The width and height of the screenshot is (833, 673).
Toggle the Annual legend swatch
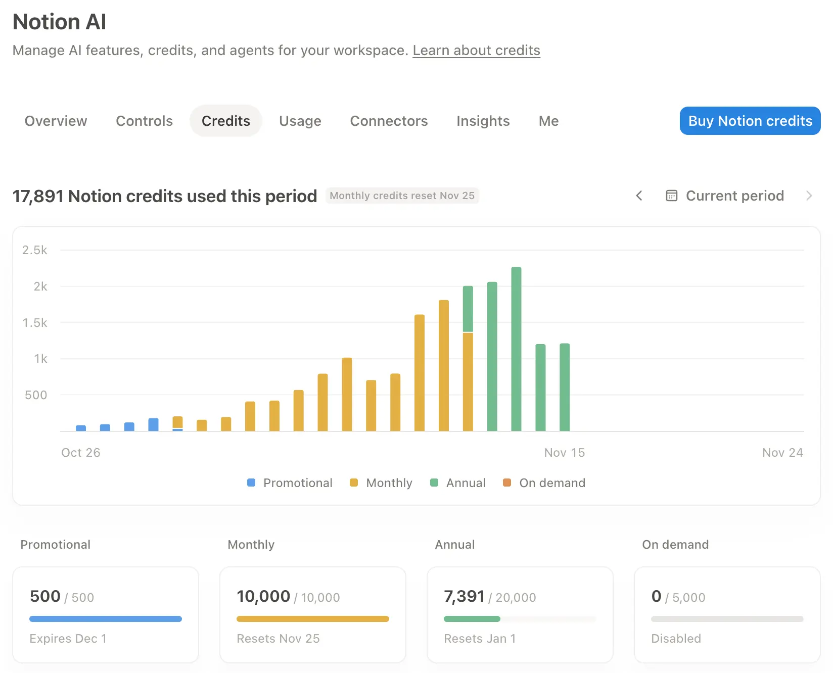click(x=434, y=483)
